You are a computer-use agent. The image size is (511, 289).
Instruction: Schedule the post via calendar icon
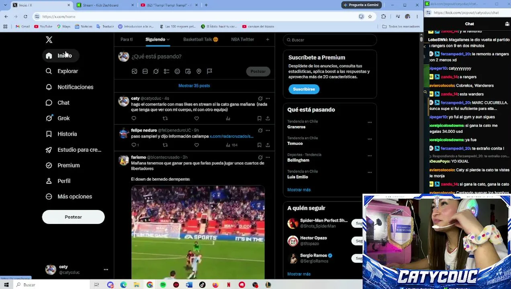coord(188,71)
